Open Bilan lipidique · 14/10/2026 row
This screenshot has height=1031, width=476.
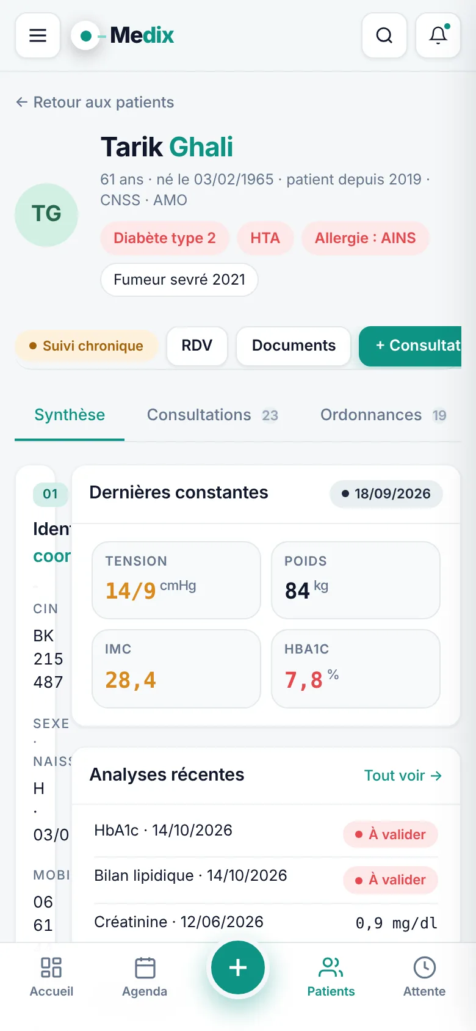click(x=266, y=880)
